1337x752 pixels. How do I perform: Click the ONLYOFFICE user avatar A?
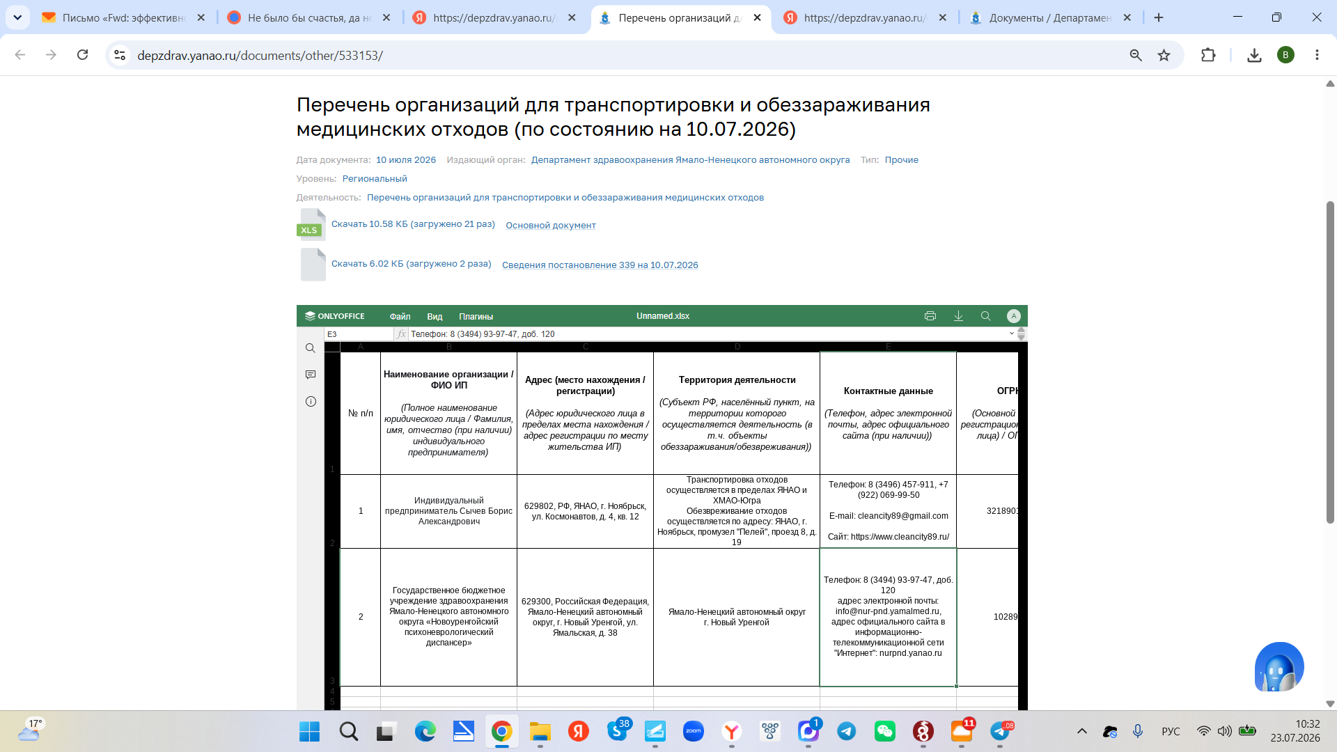[1013, 316]
